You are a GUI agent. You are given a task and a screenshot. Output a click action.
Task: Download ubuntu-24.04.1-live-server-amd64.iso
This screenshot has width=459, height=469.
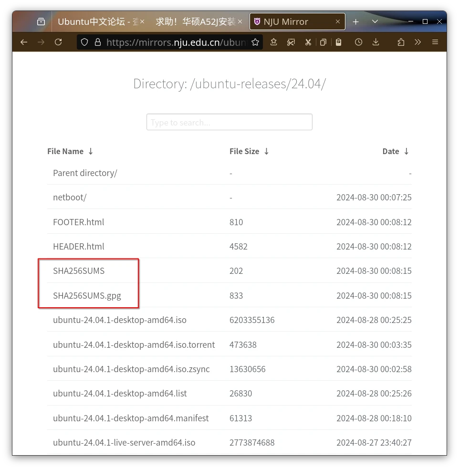[x=124, y=443]
